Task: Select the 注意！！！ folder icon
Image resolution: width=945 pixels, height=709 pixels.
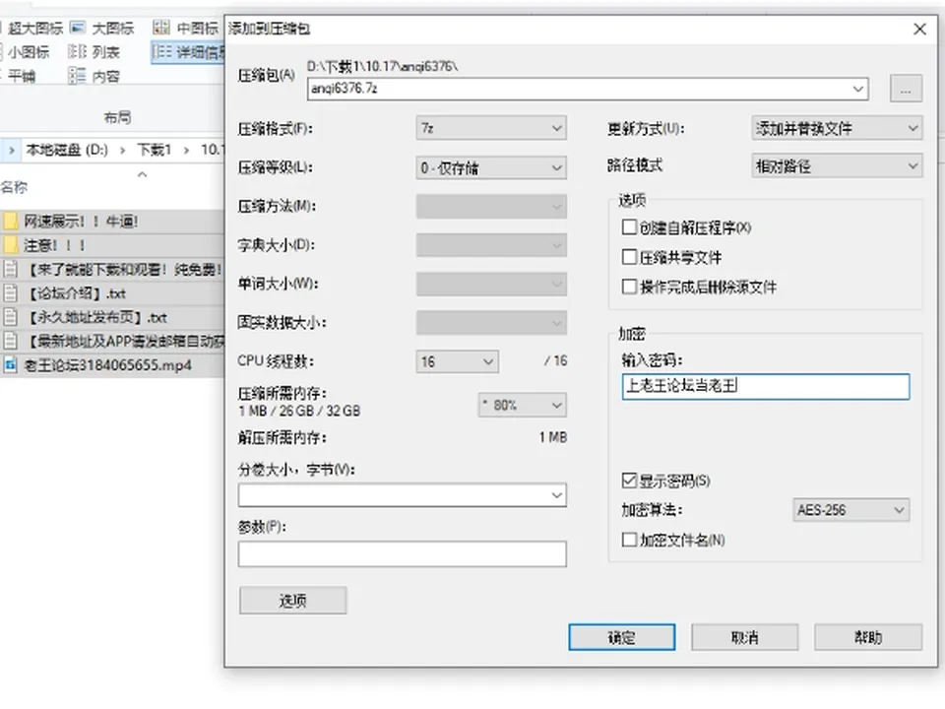Action: tap(10, 245)
